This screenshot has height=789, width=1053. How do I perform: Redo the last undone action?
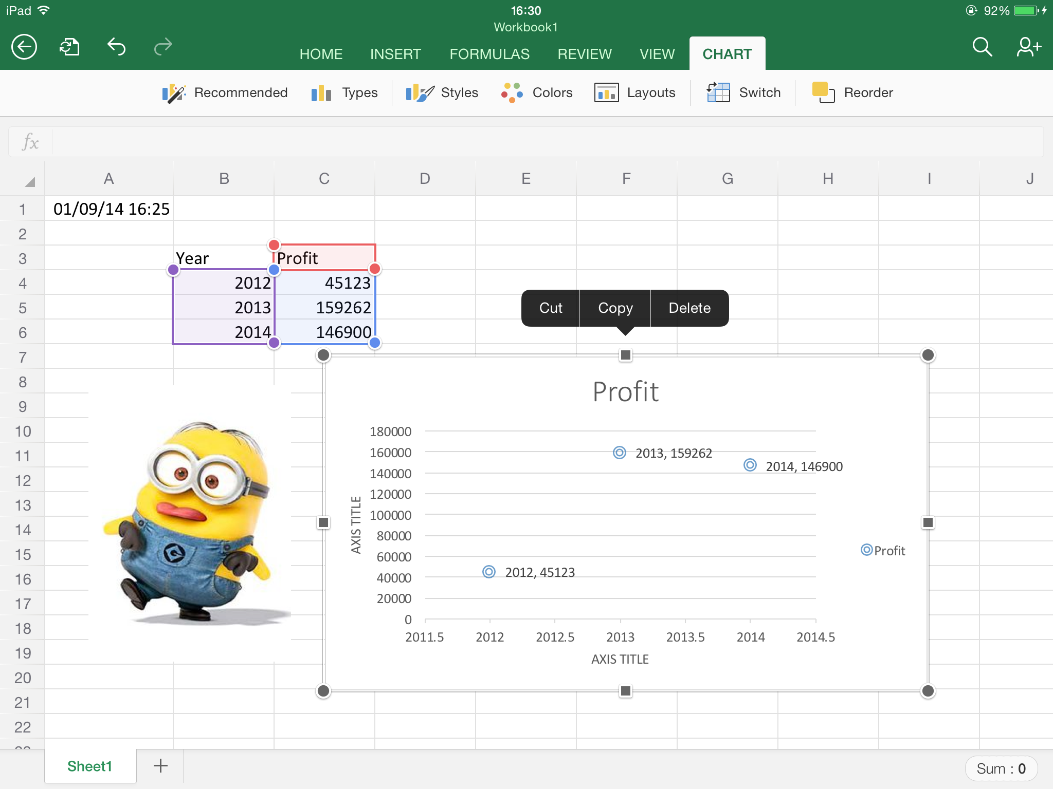[x=163, y=47]
